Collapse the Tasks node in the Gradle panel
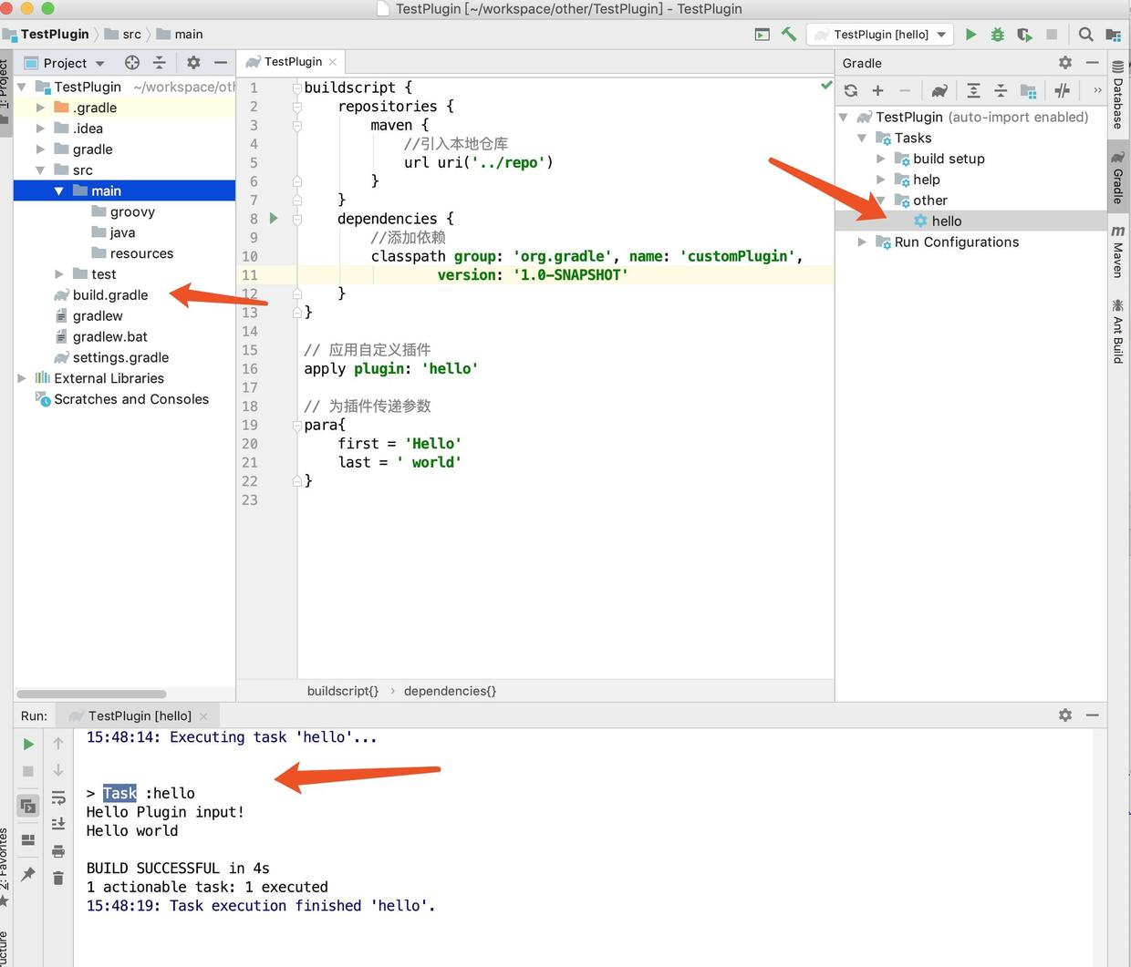Screen dimensions: 1131x967 click(x=862, y=139)
